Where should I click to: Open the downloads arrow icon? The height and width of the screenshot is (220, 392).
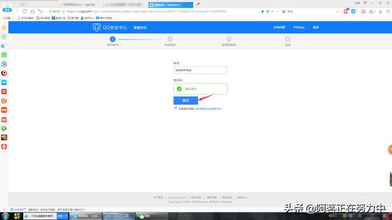tap(380, 12)
